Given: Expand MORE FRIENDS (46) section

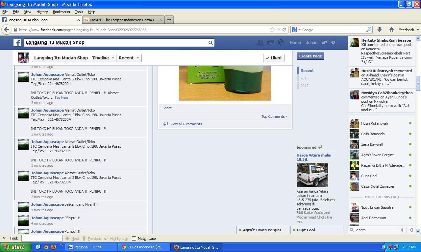Looking at the screenshot, I should (x=382, y=197).
